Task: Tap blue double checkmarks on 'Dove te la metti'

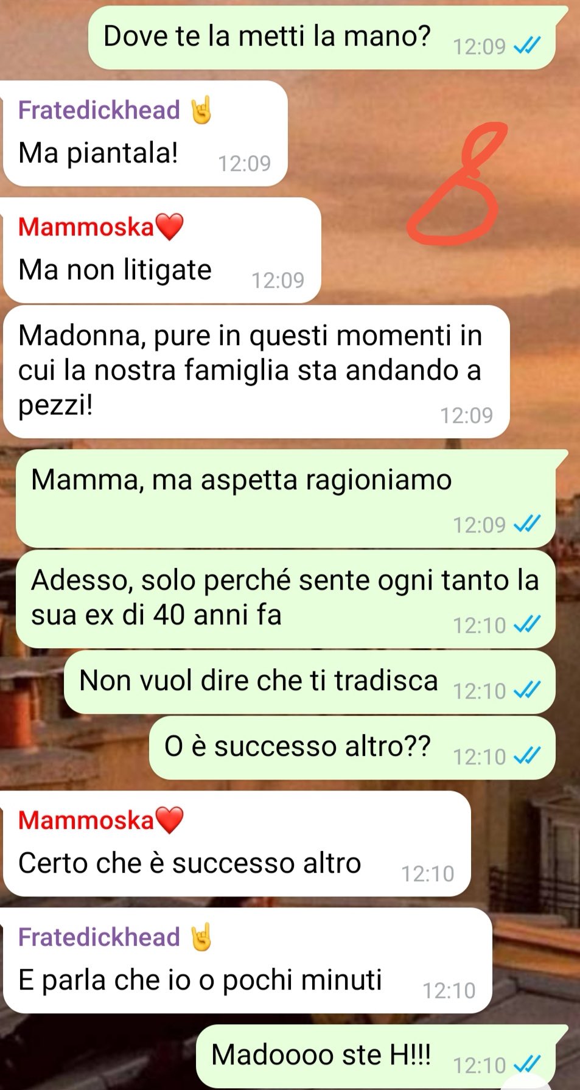Action: click(x=527, y=46)
